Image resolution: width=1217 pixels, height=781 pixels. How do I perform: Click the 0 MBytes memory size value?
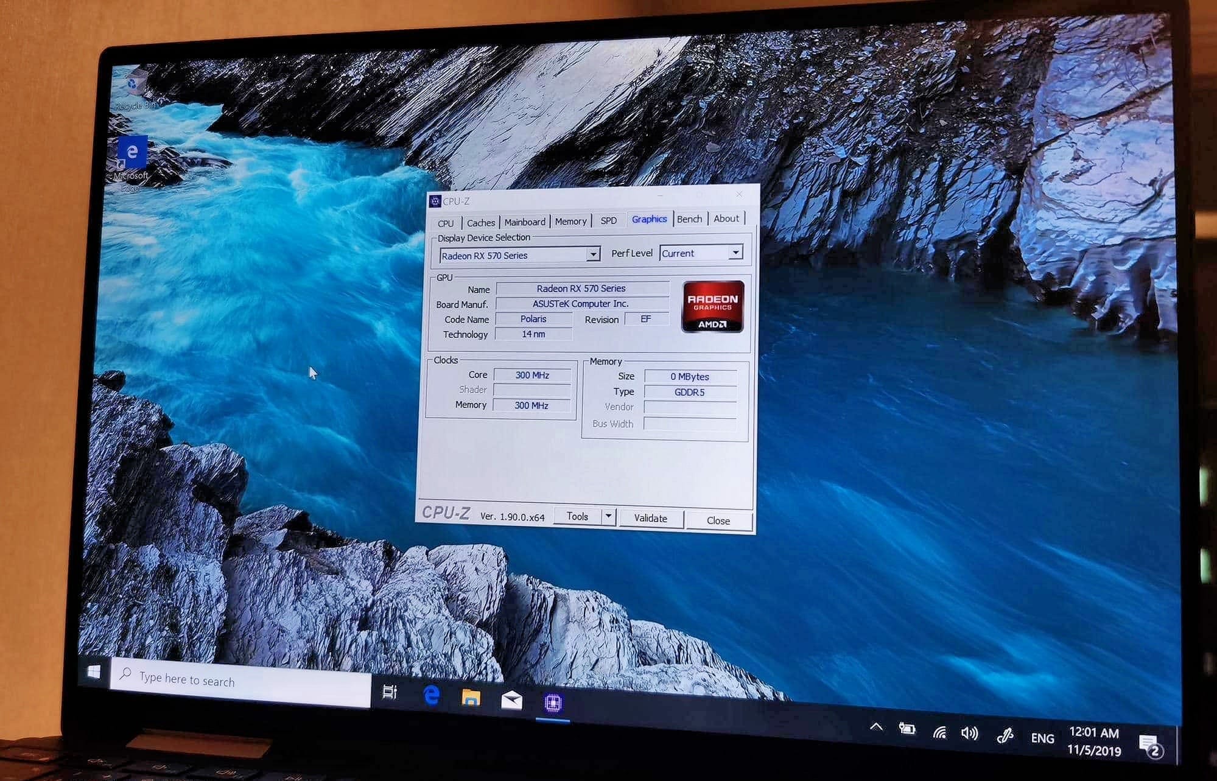click(690, 377)
